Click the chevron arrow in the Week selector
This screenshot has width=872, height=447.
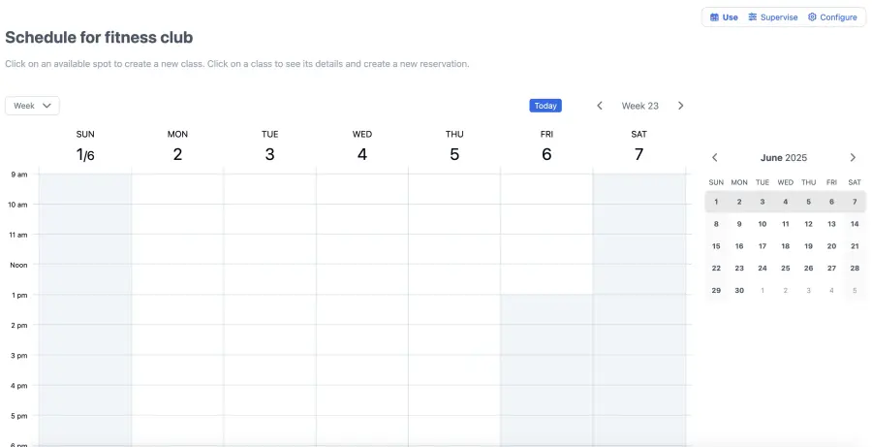tap(47, 106)
